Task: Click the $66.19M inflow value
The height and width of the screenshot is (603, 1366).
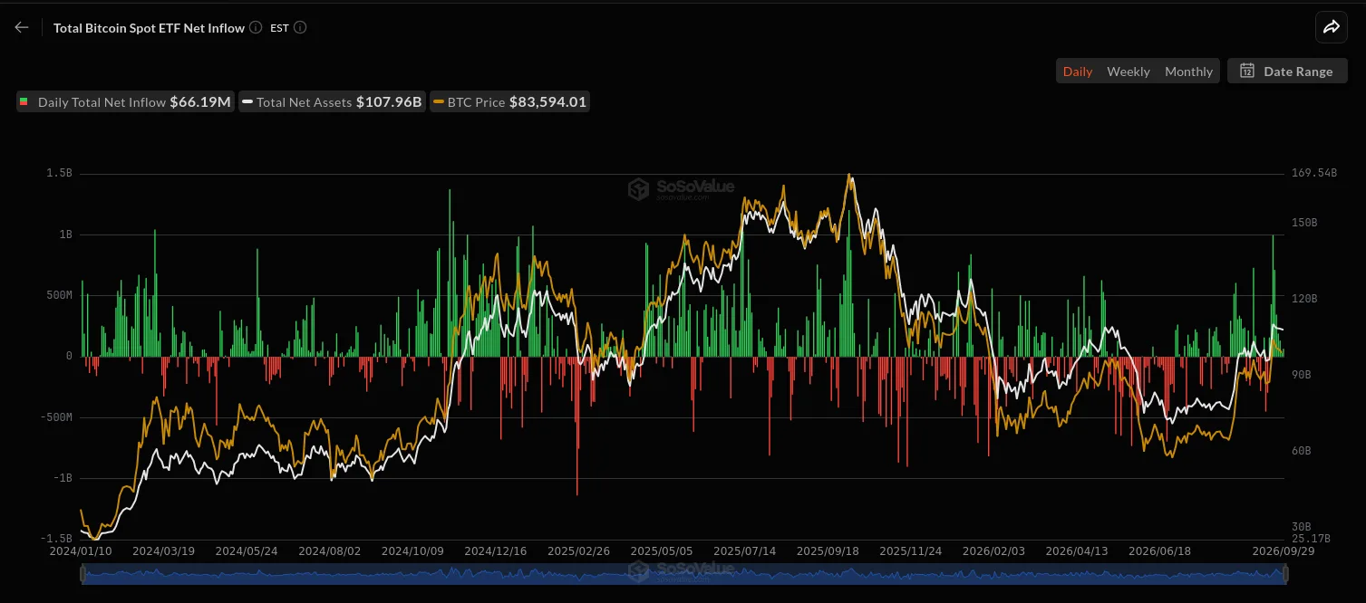Action: (x=199, y=102)
